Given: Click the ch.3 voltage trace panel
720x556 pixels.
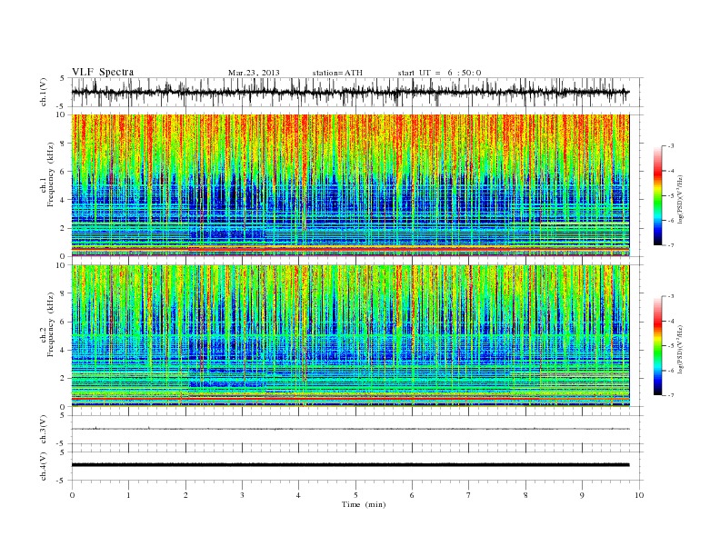Looking at the screenshot, I should point(357,430).
